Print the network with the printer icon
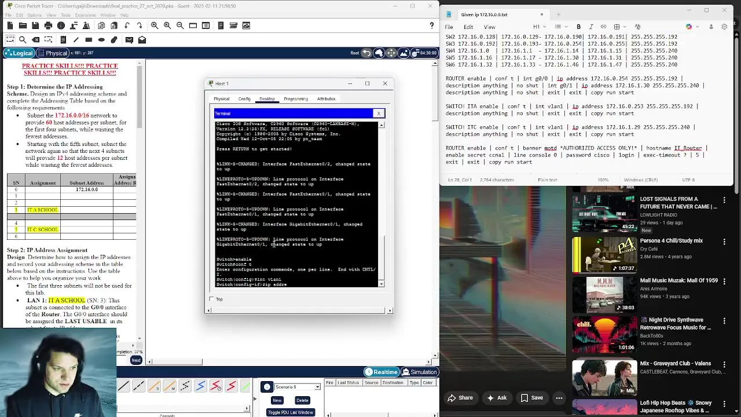The height and width of the screenshot is (417, 741). tap(48, 25)
